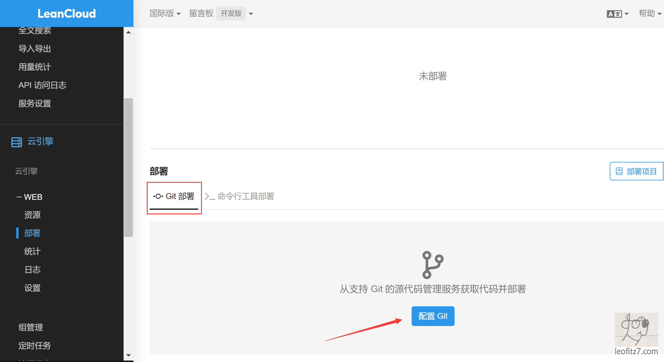Expand the app switcher arrow after 开发版

pyautogui.click(x=251, y=14)
